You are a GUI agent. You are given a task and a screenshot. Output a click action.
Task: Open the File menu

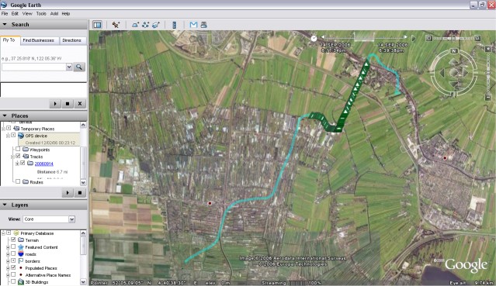click(5, 14)
